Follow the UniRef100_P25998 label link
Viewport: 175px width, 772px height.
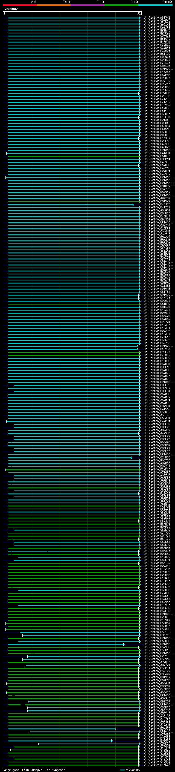[157, 51]
